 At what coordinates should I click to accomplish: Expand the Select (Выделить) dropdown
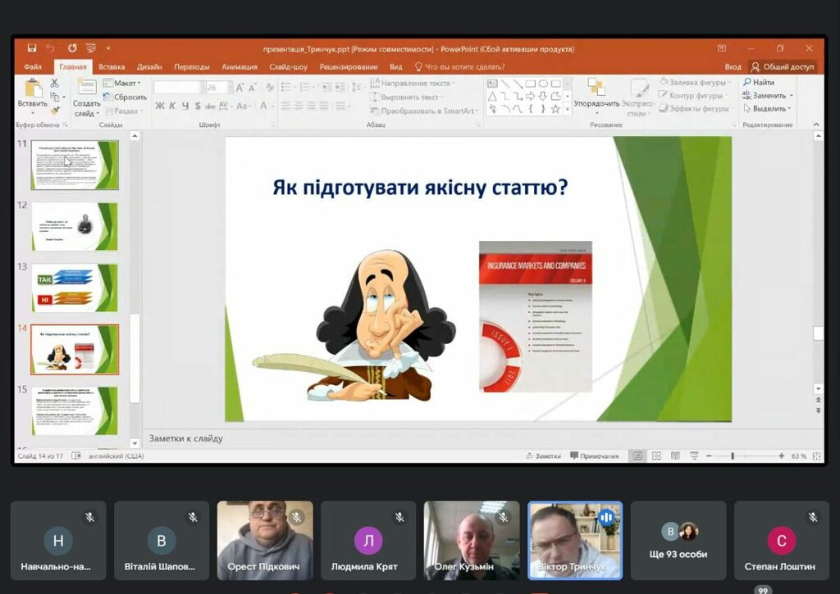(767, 108)
